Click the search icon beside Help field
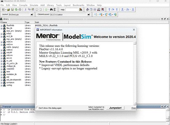The width and height of the screenshot is (170, 125). click(x=81, y=9)
